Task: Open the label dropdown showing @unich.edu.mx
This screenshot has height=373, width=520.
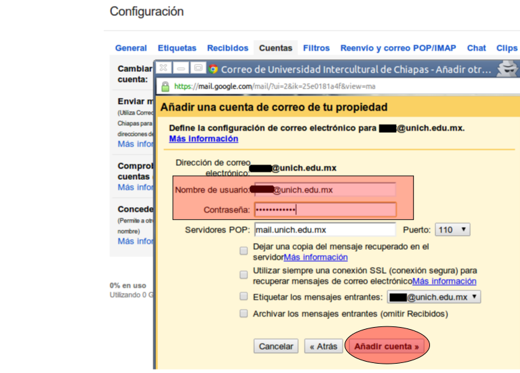Action: 434,297
